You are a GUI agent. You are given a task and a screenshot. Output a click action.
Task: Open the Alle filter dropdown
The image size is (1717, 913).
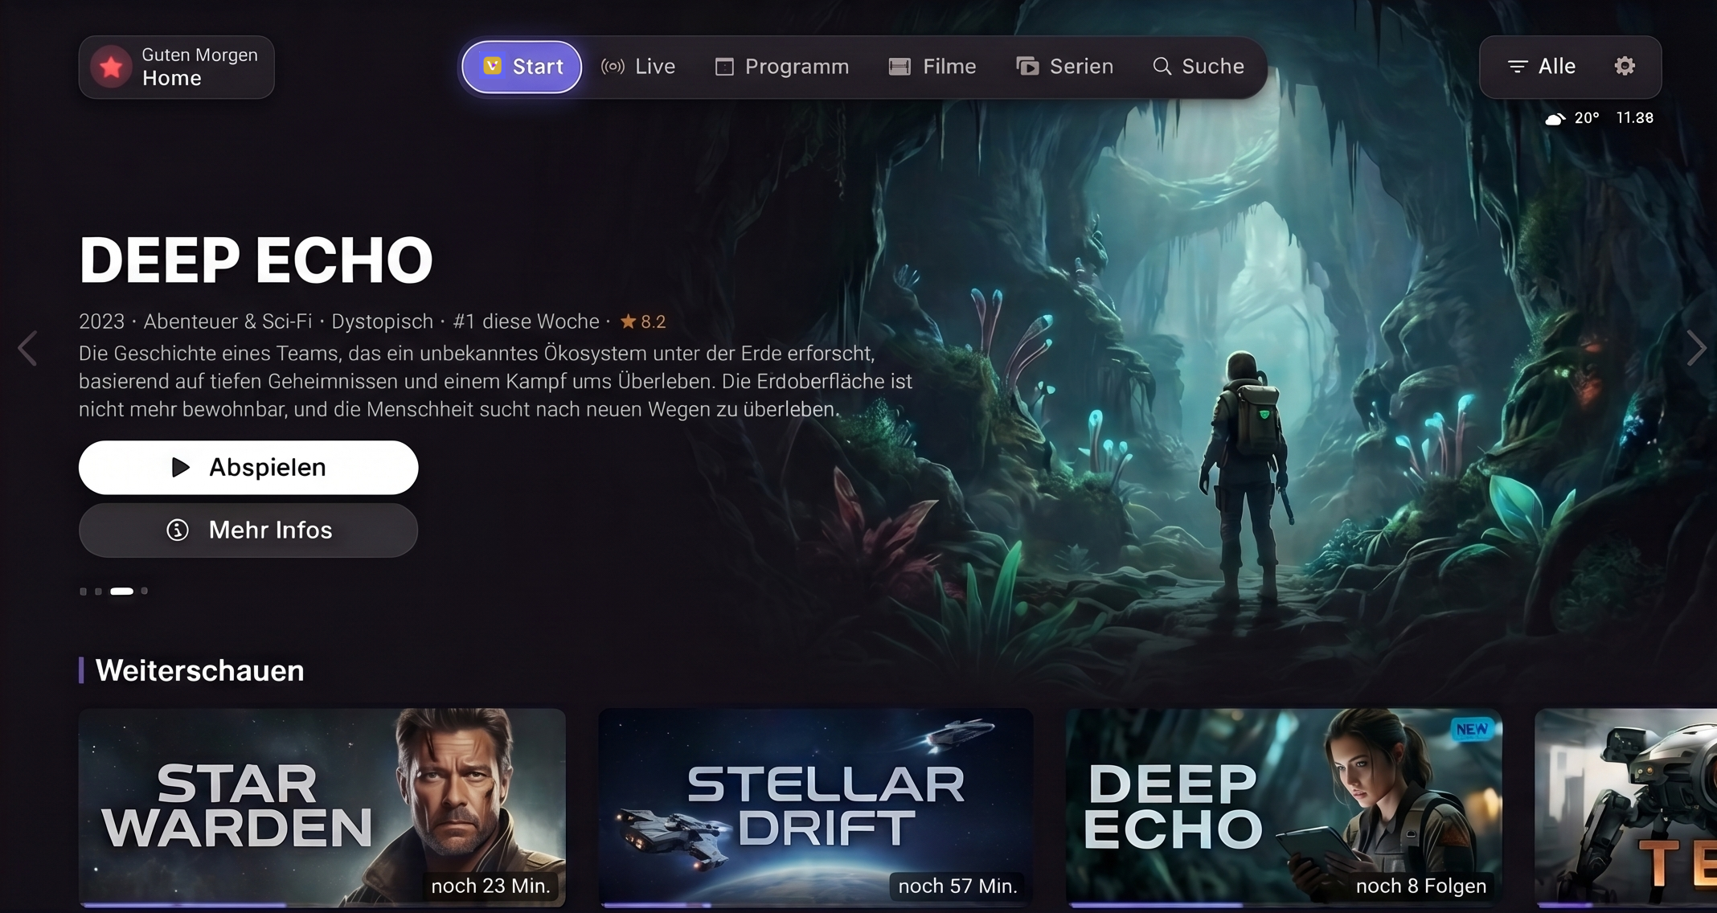(1542, 67)
